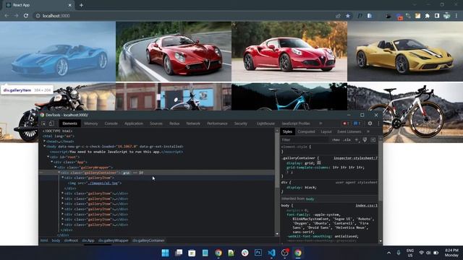Viewport: 463px width, 260px height.
Task: Select div.galleryWrapper in the breadcrumb bar
Action: tap(114, 240)
